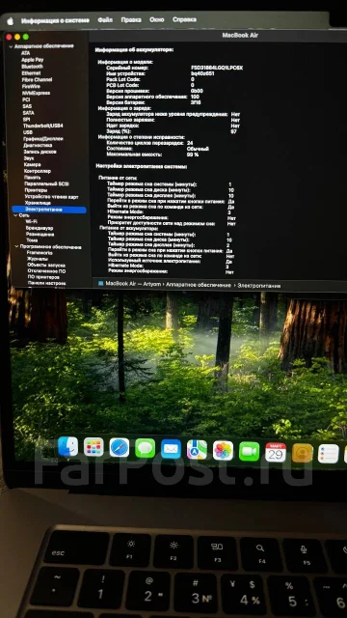Select Frameworks under Программное обеспечение
The image size is (347, 618).
click(40, 253)
